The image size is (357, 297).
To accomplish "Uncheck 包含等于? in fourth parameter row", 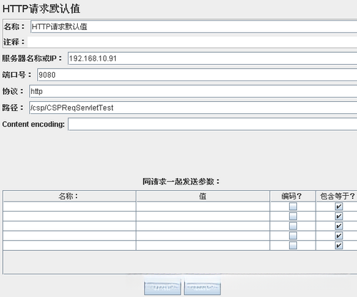I will 338,236.
